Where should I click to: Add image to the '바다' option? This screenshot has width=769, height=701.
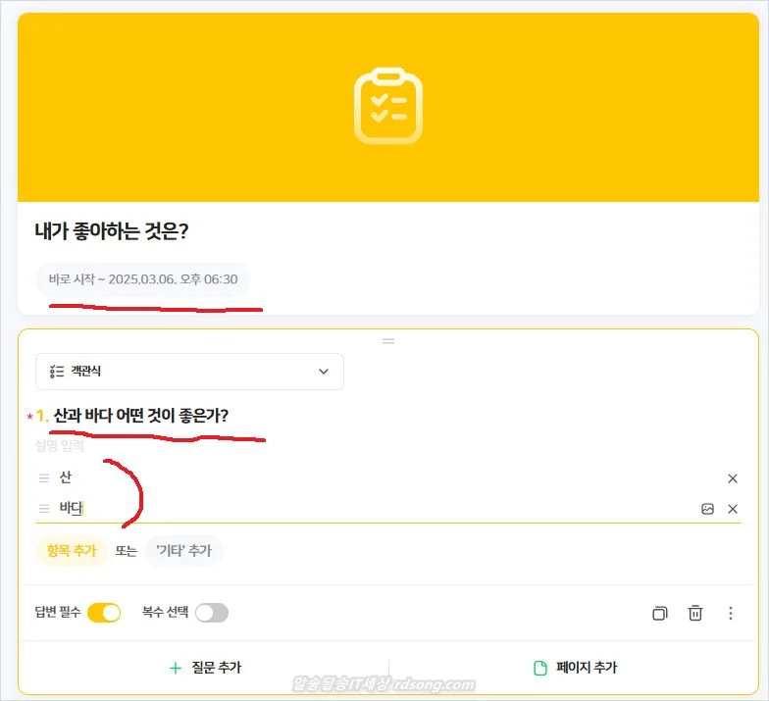pyautogui.click(x=707, y=509)
